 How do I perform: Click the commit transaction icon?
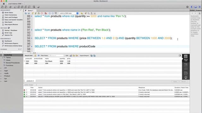pyautogui.click(x=50, y=13)
